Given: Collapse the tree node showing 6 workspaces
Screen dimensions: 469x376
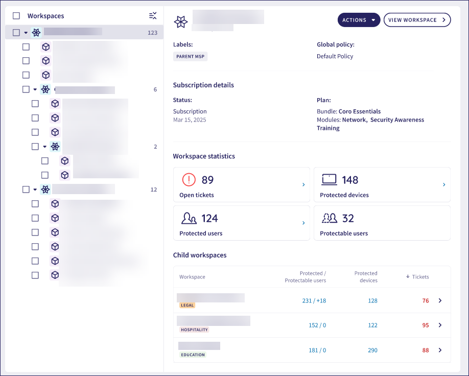Looking at the screenshot, I should pos(35,89).
